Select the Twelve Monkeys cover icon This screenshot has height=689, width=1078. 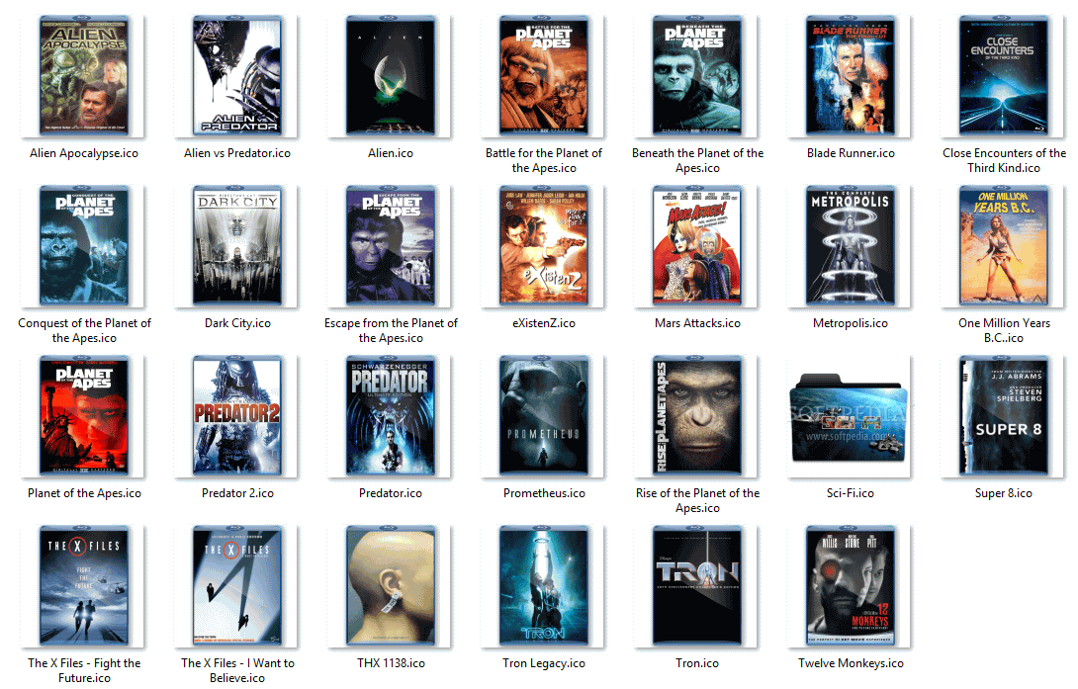pyautogui.click(x=851, y=585)
